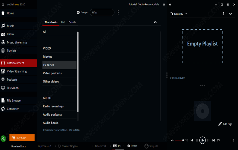Open the Storage dropdown at the top
The height and width of the screenshot is (150, 238).
(x=82, y=13)
